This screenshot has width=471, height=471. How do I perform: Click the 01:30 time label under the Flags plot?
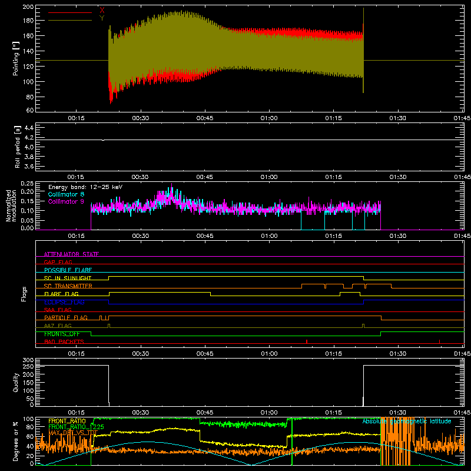coord(398,354)
